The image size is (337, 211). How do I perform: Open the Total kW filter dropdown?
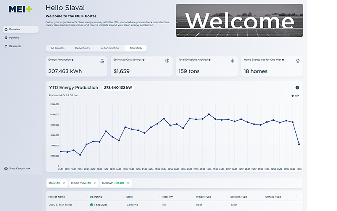point(116,183)
